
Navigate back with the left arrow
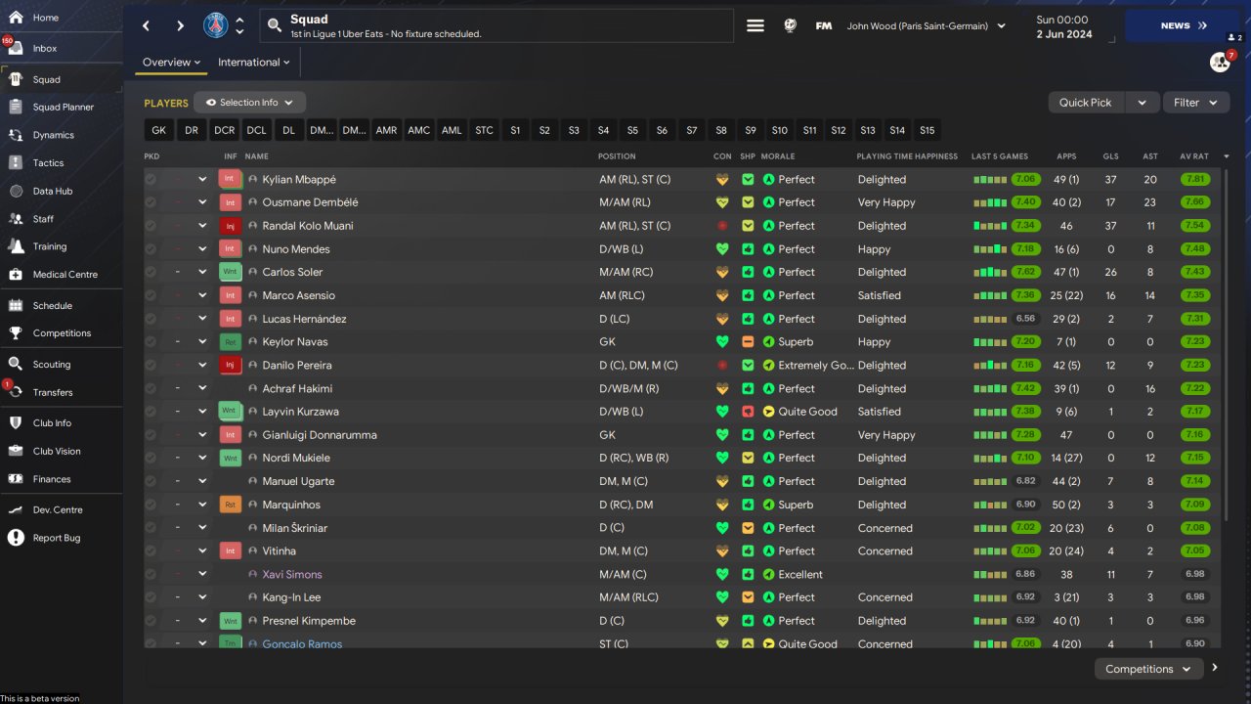tap(147, 26)
